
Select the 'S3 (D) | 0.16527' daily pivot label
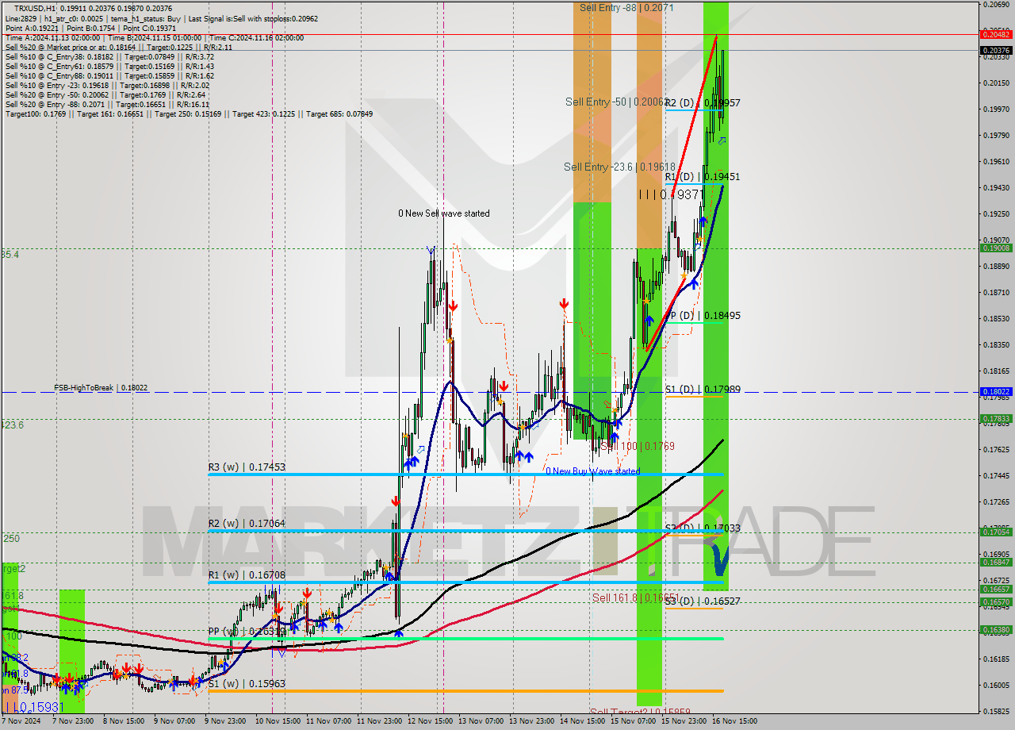703,601
